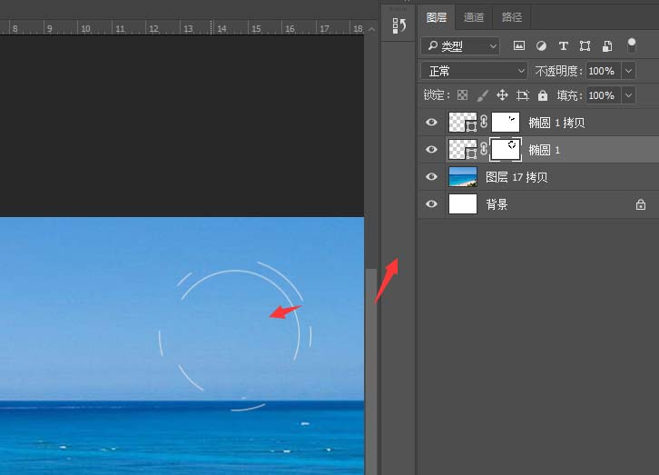Image resolution: width=659 pixels, height=475 pixels.
Task: Switch to the 图层 tab
Action: pos(437,17)
